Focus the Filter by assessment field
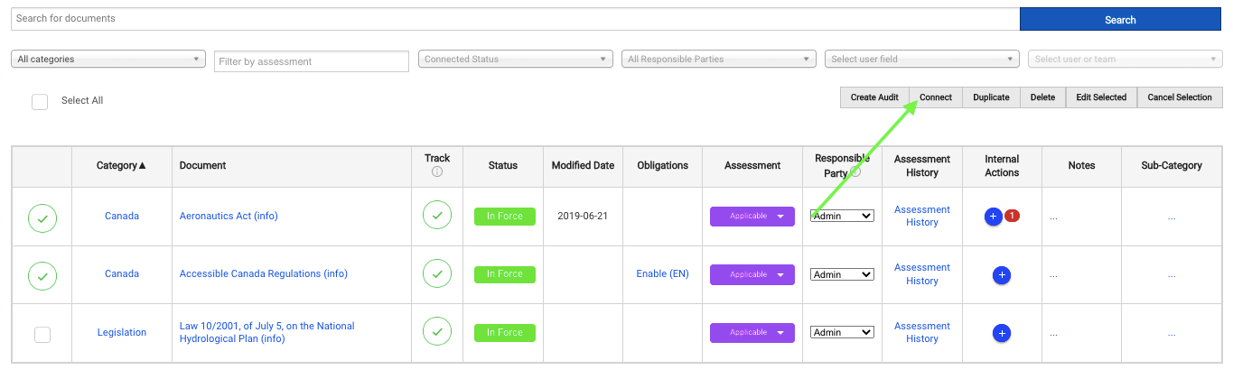The height and width of the screenshot is (379, 1233). [x=312, y=61]
